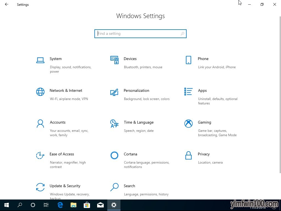Click the 'Your accounts, email, sync, work, family' text
Screen dimensions: 281x211
tap(69, 133)
